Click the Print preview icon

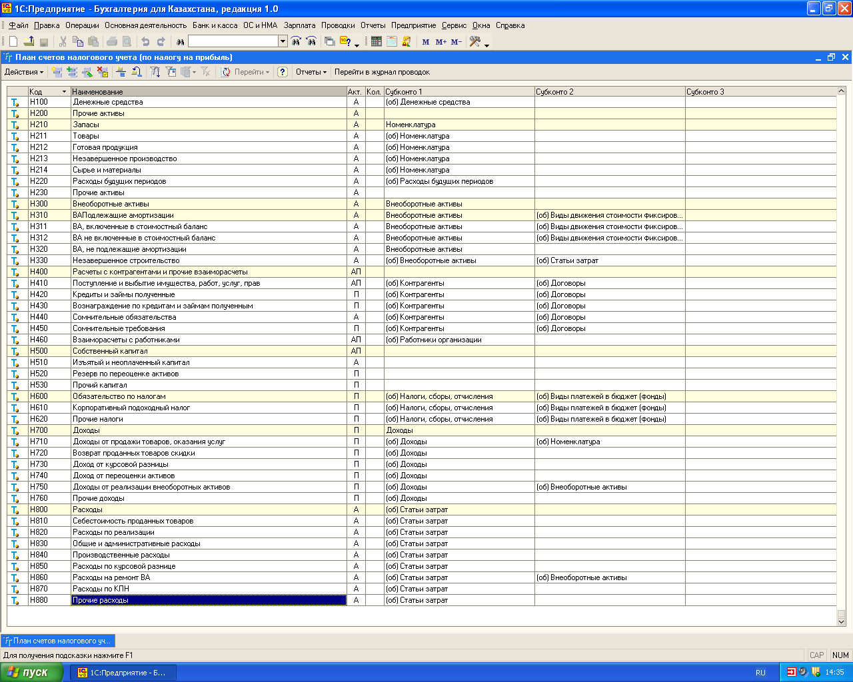point(127,41)
